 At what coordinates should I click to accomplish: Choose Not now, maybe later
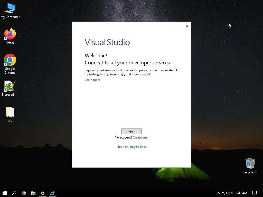[131, 146]
